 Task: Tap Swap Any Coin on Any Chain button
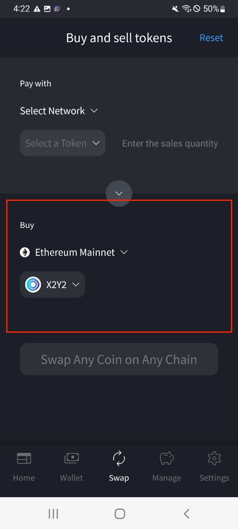coord(119,359)
